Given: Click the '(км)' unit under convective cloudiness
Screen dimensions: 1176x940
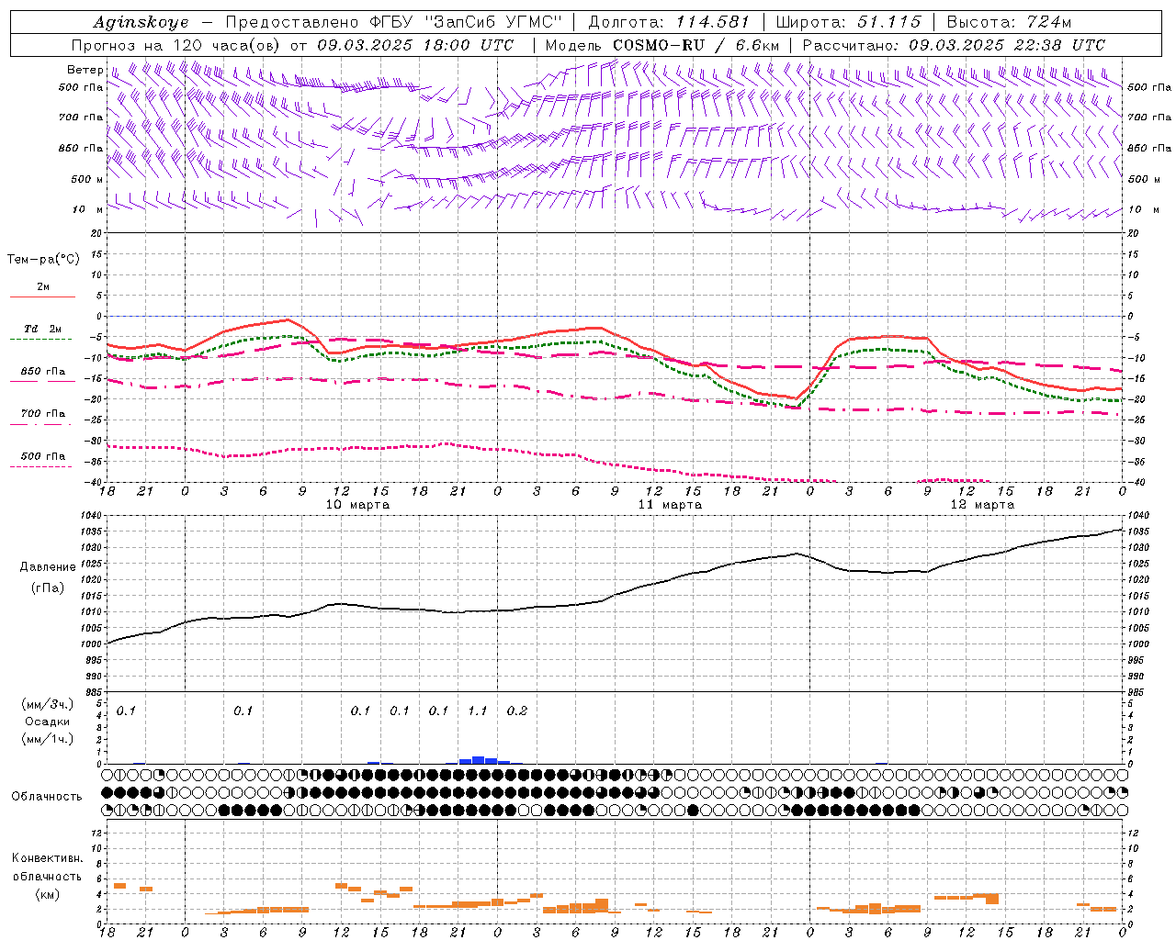Looking at the screenshot, I should tap(48, 894).
